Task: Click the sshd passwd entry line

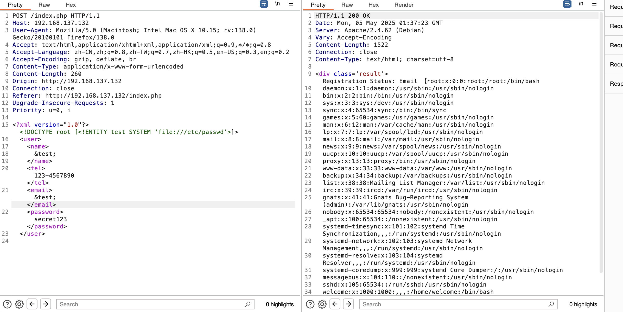Action: point(404,285)
